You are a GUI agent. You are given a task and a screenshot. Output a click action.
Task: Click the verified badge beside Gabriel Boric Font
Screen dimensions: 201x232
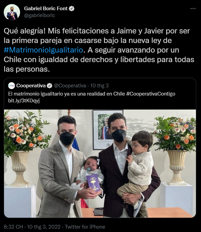pyautogui.click(x=72, y=9)
